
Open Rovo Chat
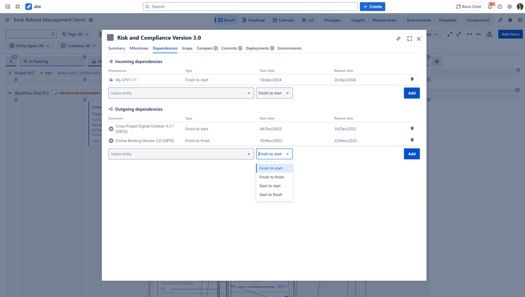point(468,7)
